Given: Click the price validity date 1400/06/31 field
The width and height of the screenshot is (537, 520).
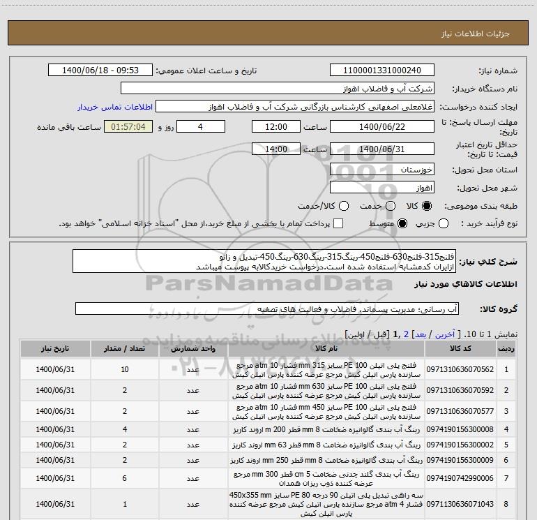Looking at the screenshot, I should (382, 149).
